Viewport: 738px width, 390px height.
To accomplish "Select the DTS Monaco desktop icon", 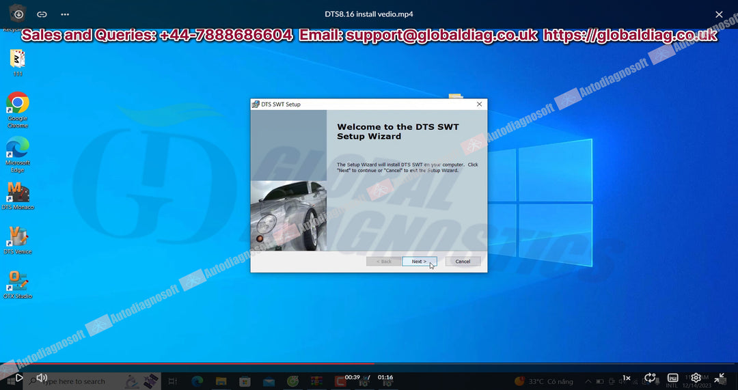I will [x=18, y=196].
